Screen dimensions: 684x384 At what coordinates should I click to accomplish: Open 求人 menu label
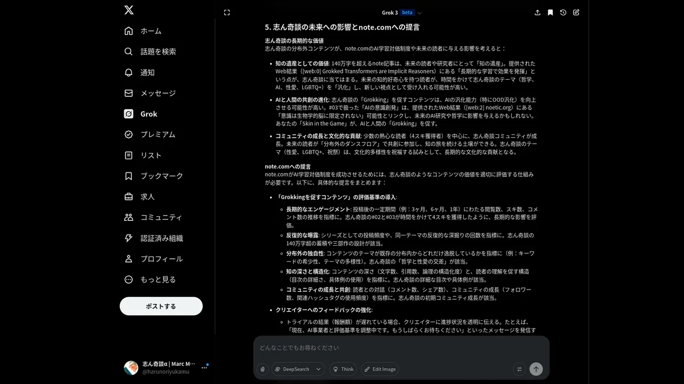pyautogui.click(x=148, y=197)
